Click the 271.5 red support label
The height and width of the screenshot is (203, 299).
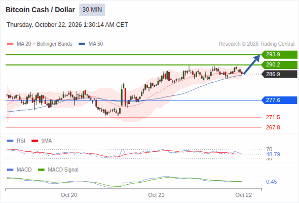point(273,117)
